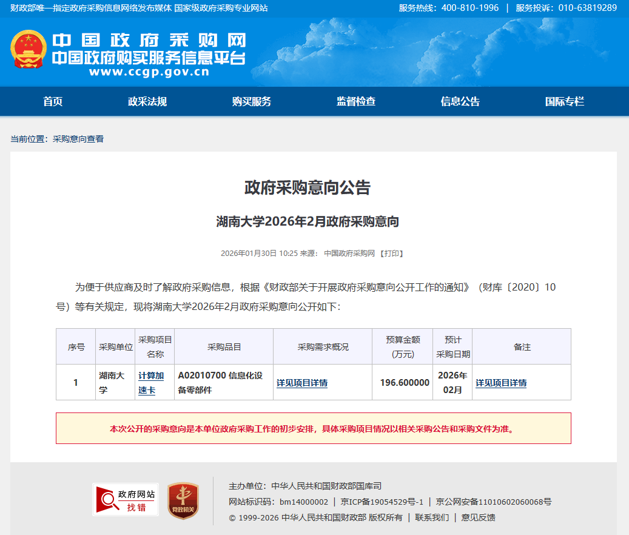Click the 政府采购意向公告 heading

click(x=308, y=187)
